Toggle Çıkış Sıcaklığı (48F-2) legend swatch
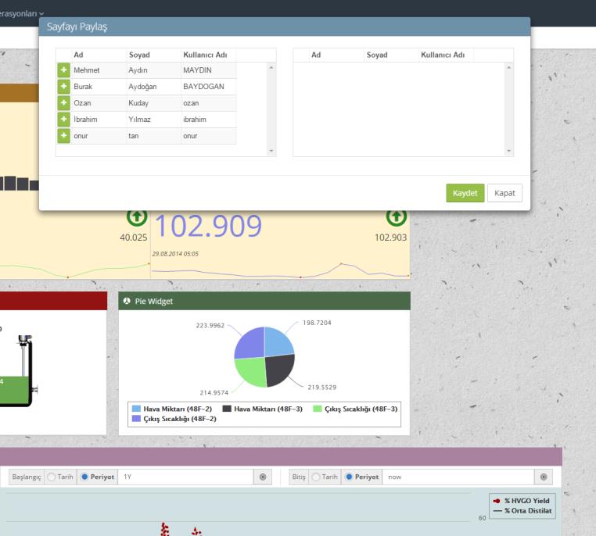 click(136, 419)
